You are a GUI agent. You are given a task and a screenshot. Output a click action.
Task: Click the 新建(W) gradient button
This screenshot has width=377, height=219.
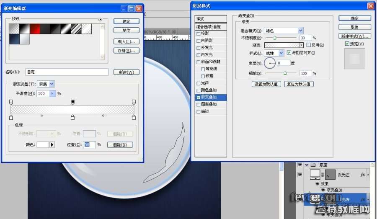(x=126, y=72)
